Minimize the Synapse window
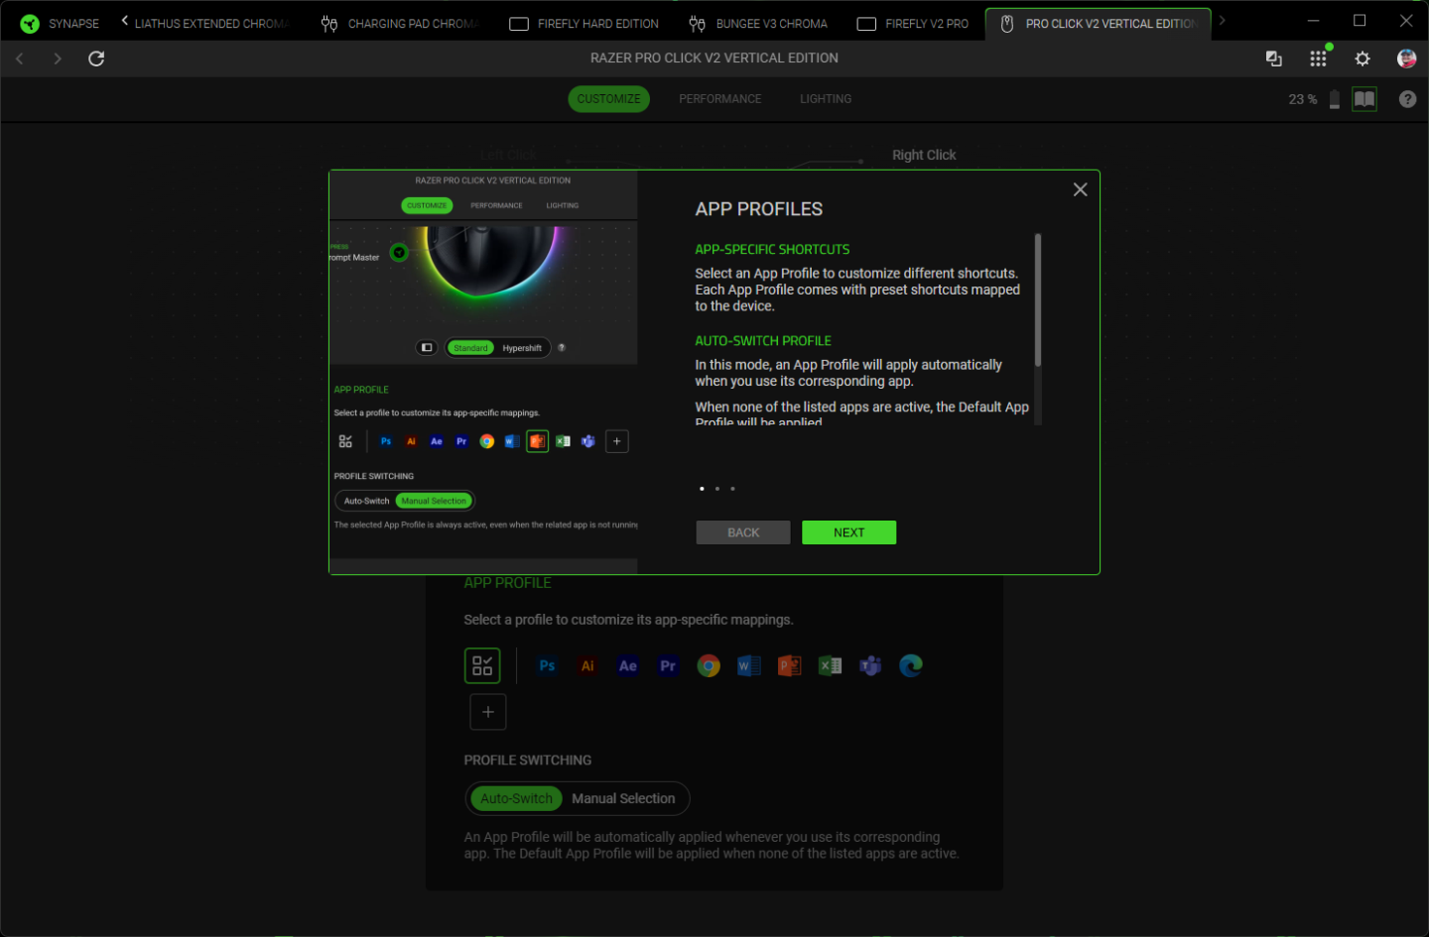This screenshot has width=1429, height=937. [x=1313, y=21]
